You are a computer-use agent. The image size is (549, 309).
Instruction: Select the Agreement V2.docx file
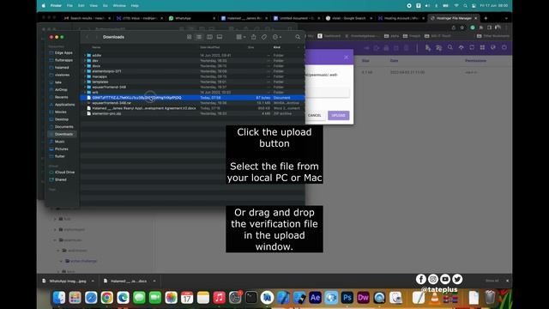[192, 108]
